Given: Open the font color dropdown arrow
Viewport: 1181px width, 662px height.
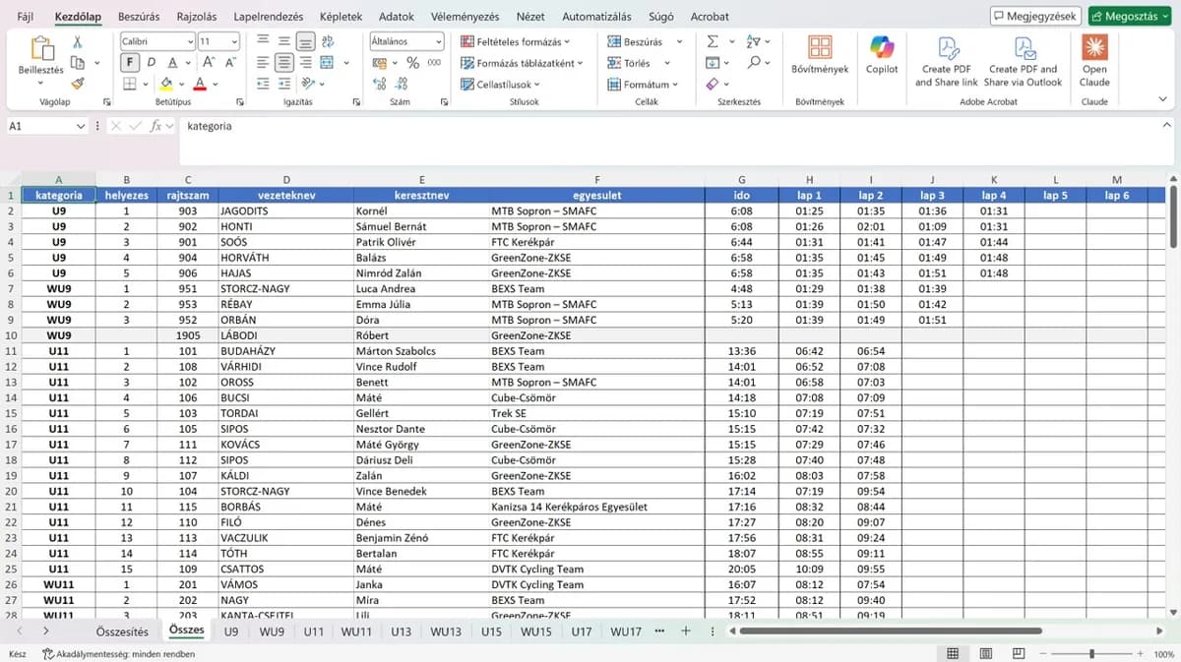Looking at the screenshot, I should click(x=215, y=85).
